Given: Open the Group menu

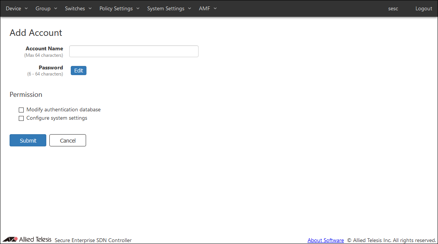Looking at the screenshot, I should (46, 8).
